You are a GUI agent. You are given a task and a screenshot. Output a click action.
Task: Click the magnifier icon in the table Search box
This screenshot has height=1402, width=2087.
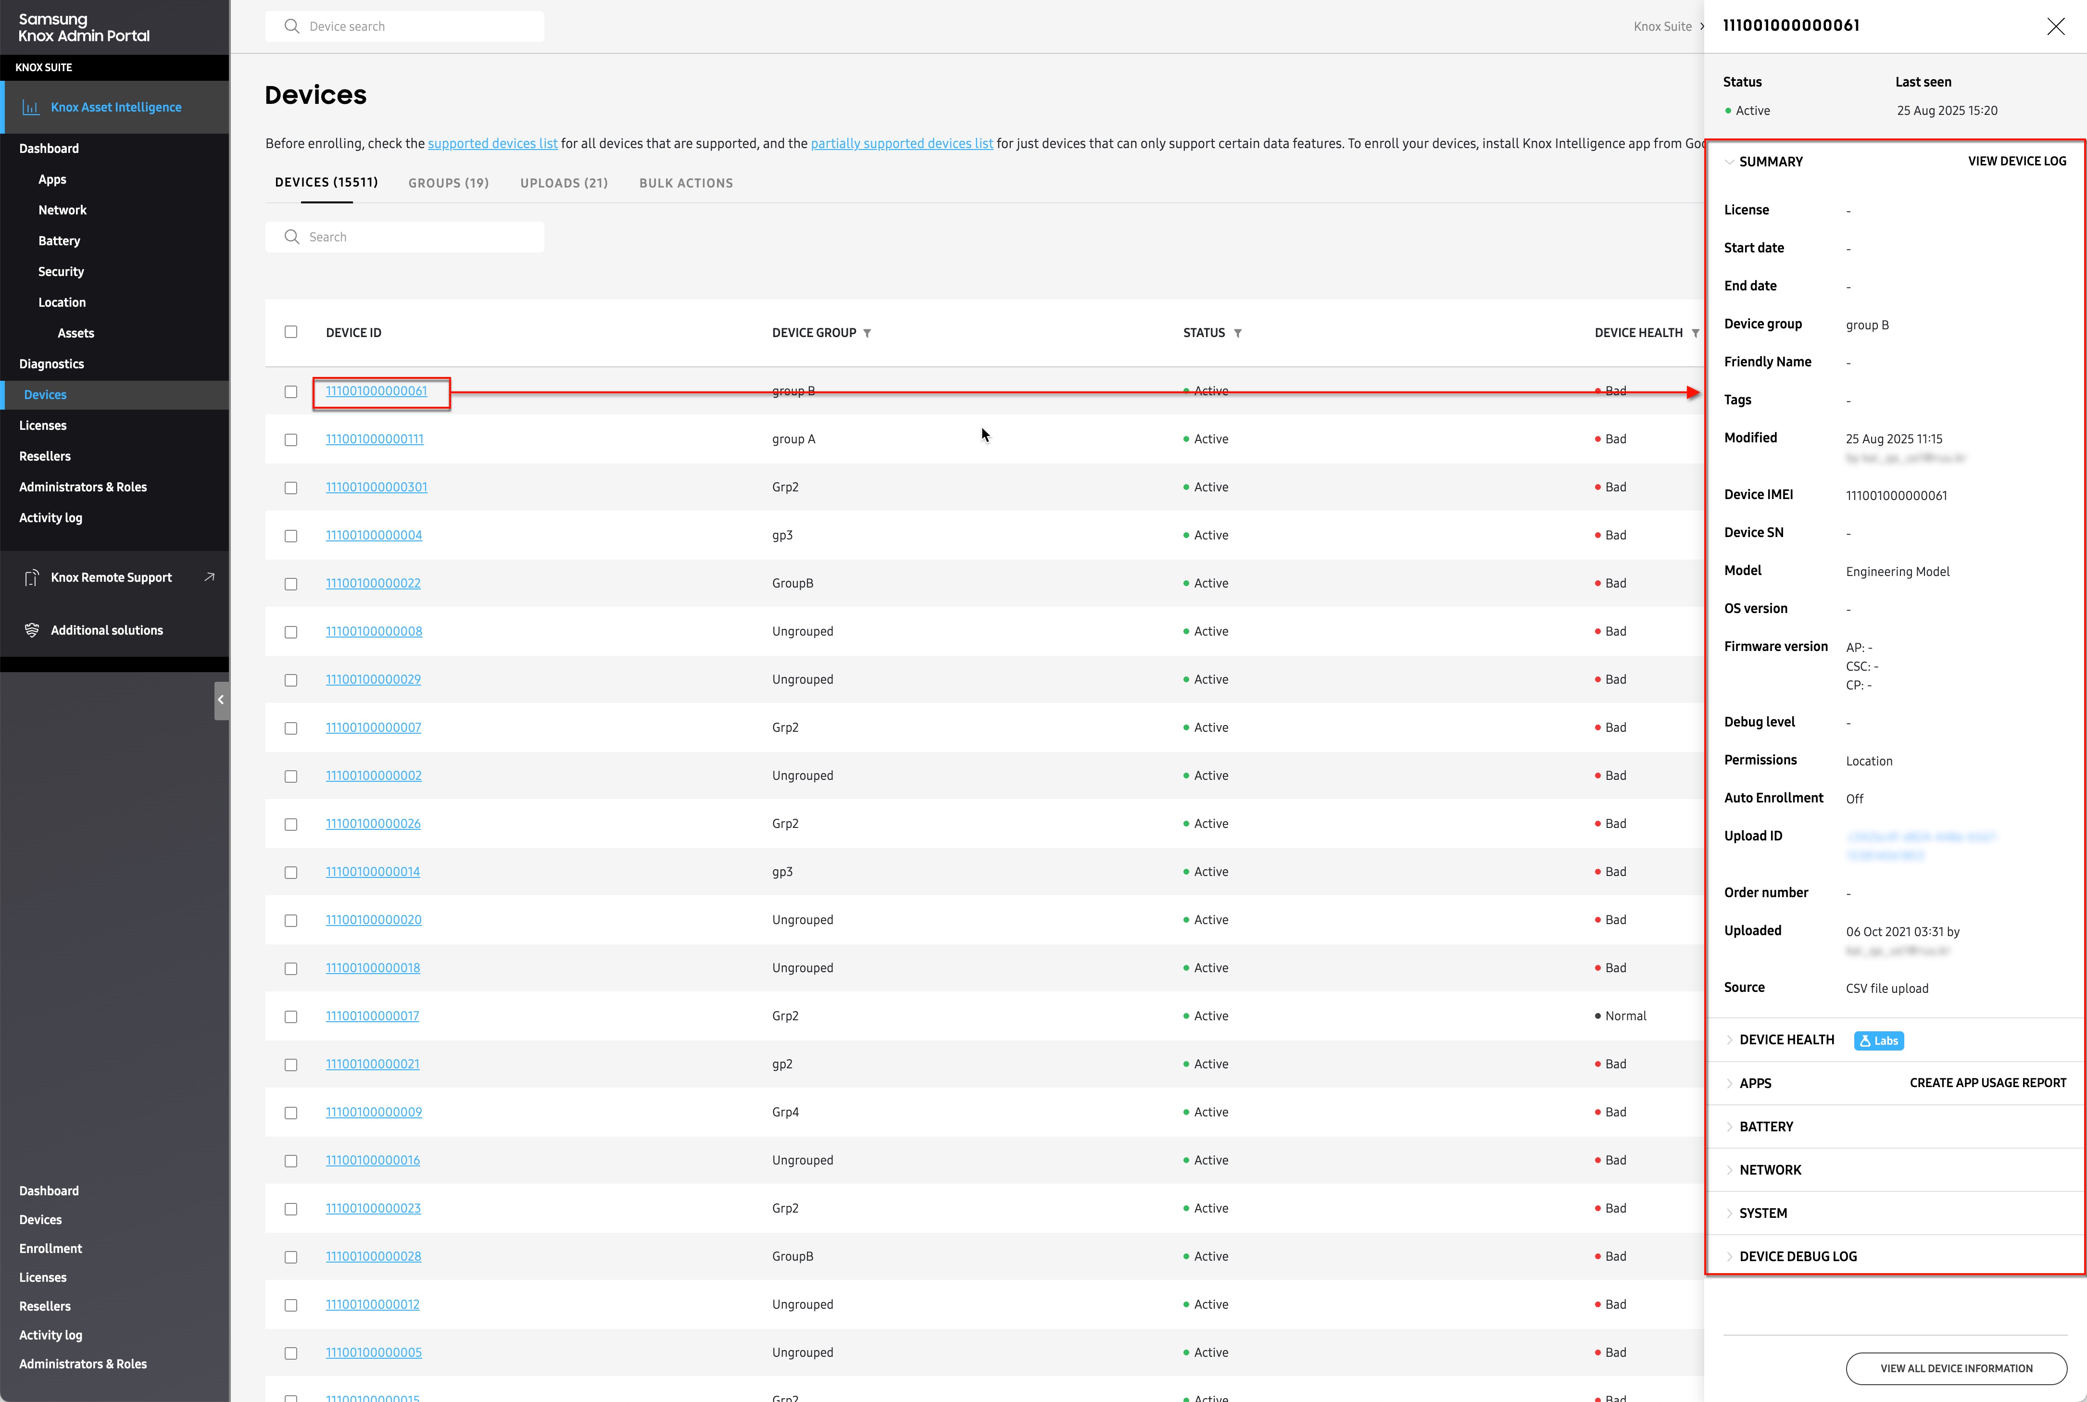(291, 237)
